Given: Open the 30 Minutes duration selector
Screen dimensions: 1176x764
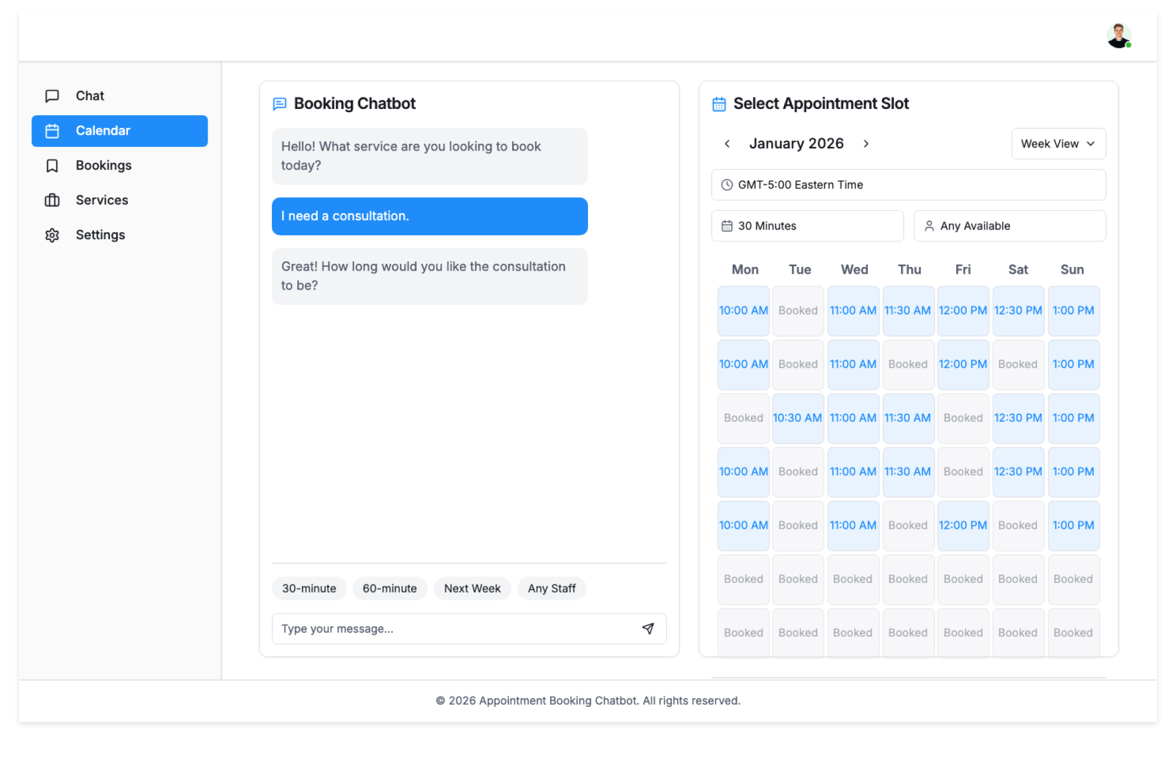Looking at the screenshot, I should 807,226.
